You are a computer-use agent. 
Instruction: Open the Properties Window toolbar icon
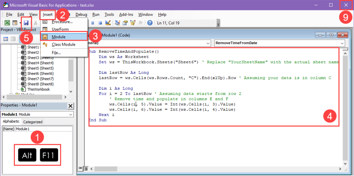point(125,23)
